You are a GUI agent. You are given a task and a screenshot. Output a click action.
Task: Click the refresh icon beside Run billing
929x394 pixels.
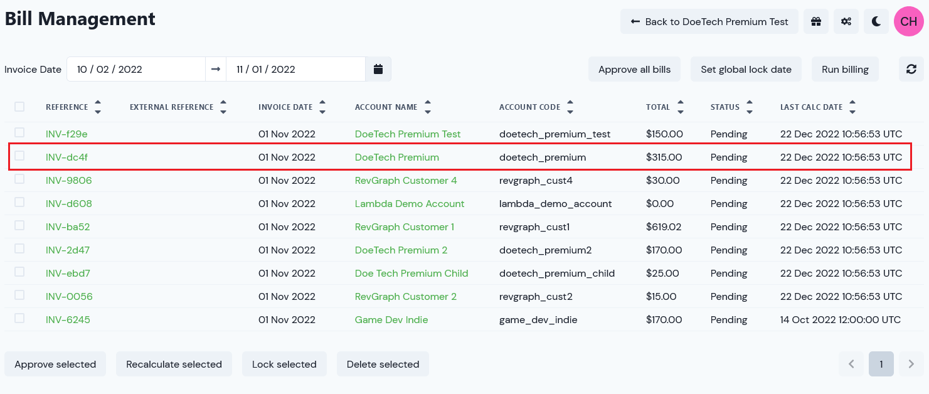911,69
